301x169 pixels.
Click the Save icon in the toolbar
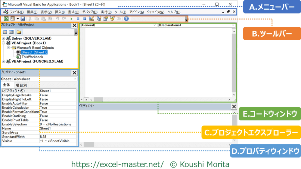pos(23,19)
